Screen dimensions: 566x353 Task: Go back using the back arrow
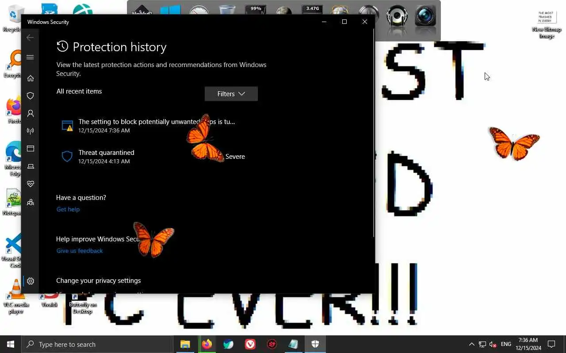30,38
